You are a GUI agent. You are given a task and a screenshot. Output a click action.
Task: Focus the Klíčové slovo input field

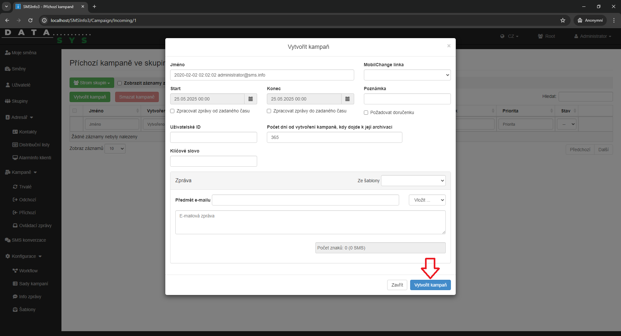(x=213, y=161)
